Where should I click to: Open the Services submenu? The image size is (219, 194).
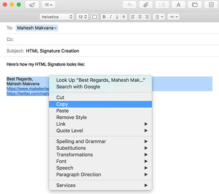tap(100, 185)
